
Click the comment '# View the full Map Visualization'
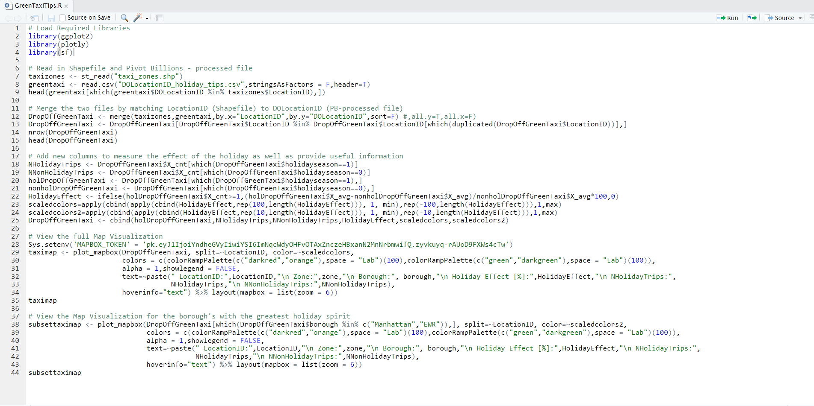click(x=95, y=237)
